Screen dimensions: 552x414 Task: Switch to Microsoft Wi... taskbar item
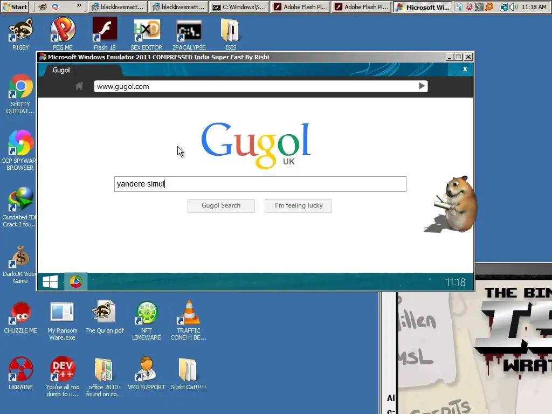pos(423,7)
